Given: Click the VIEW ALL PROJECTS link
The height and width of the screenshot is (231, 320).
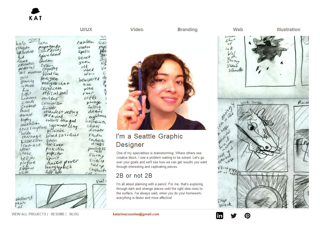Looking at the screenshot, I should tap(29, 214).
